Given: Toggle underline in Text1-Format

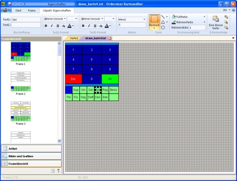Looking at the screenshot, I should click(x=57, y=26).
